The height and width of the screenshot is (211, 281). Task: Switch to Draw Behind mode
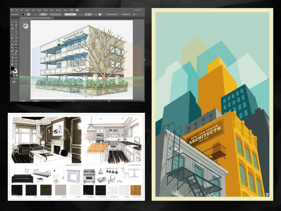14,79
